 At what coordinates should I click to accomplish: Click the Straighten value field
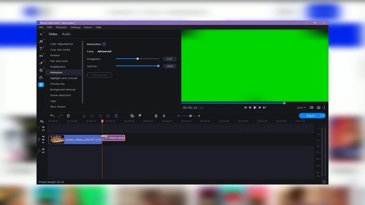coord(170,59)
